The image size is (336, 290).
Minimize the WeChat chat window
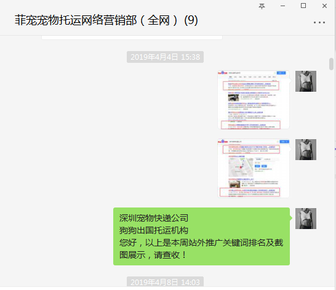(282, 6)
